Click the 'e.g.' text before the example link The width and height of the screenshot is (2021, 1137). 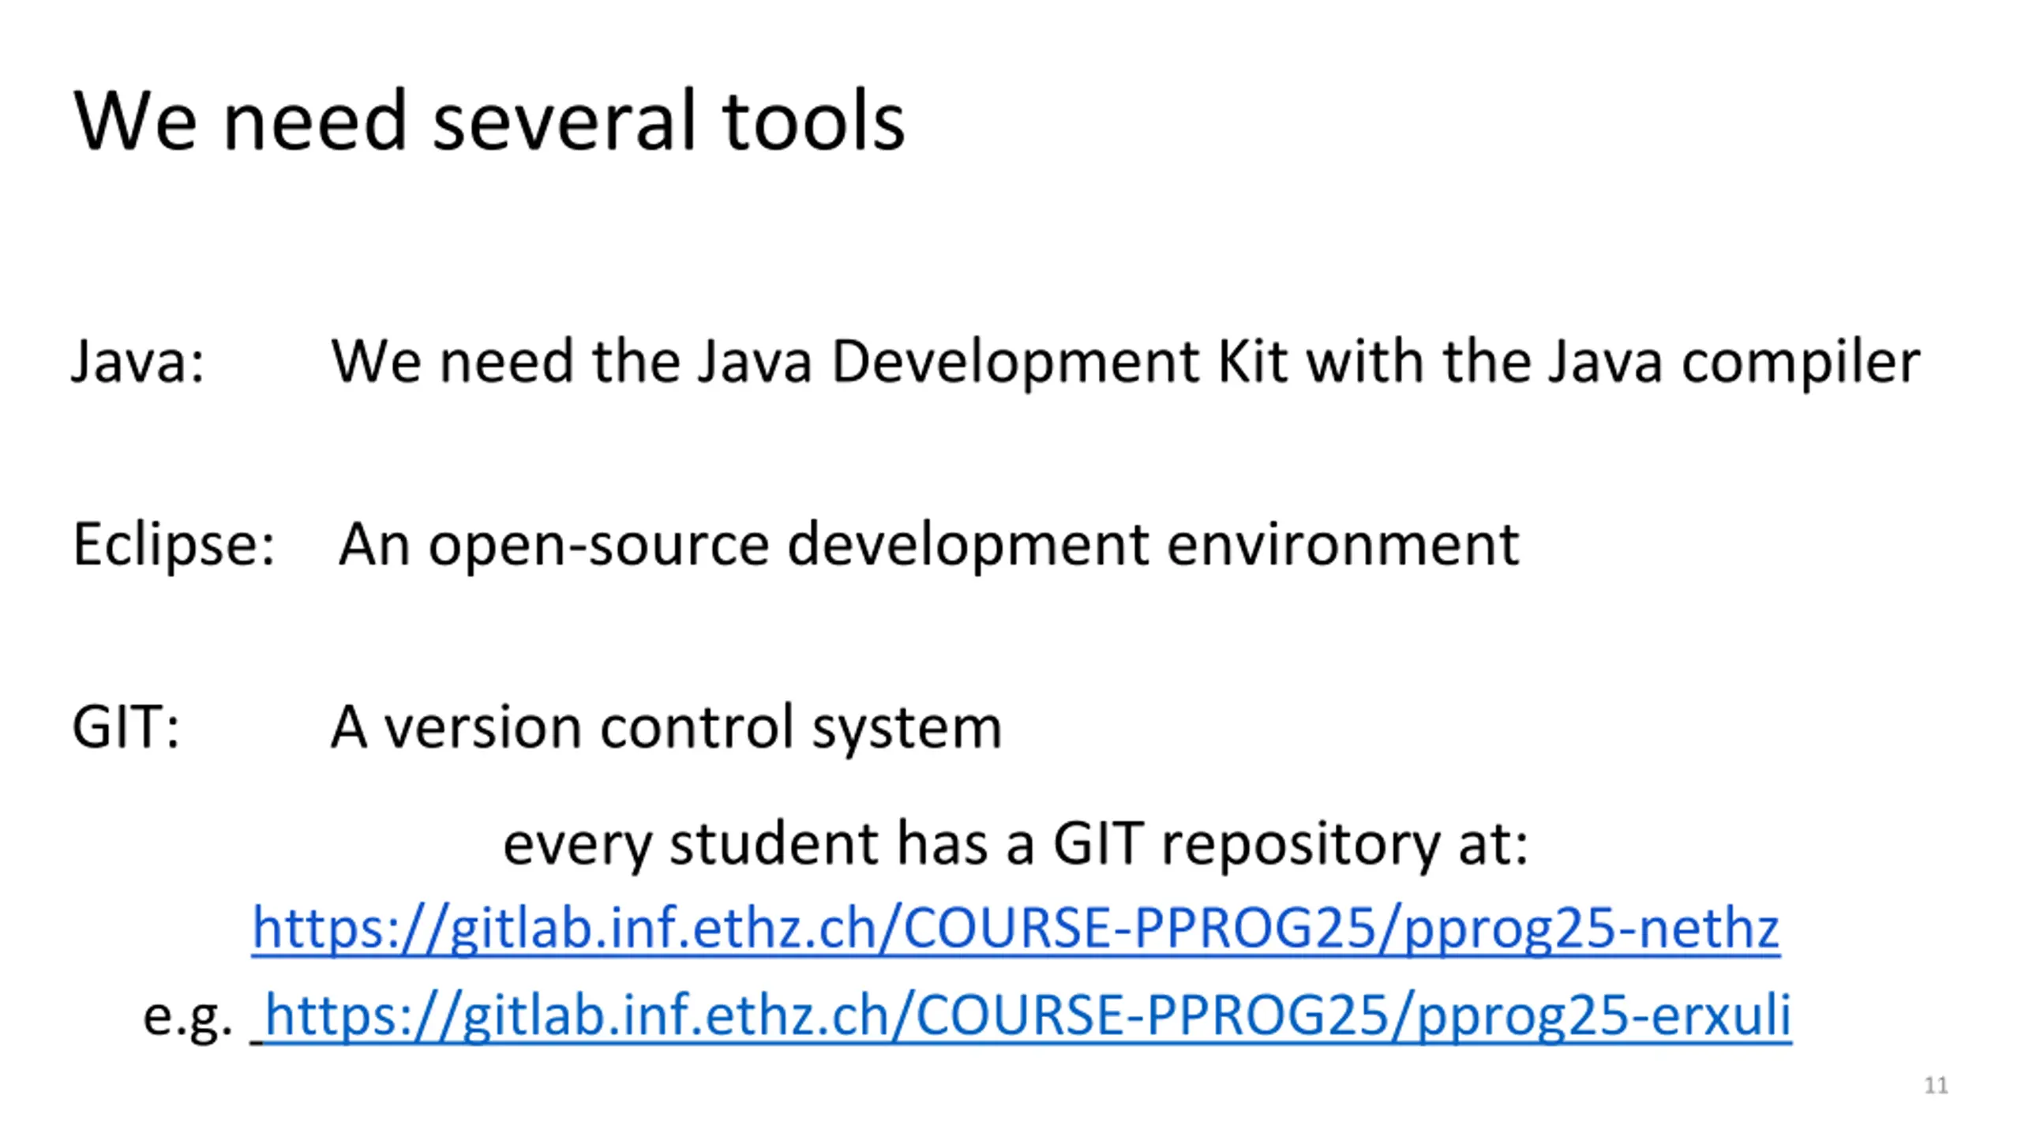(188, 1017)
